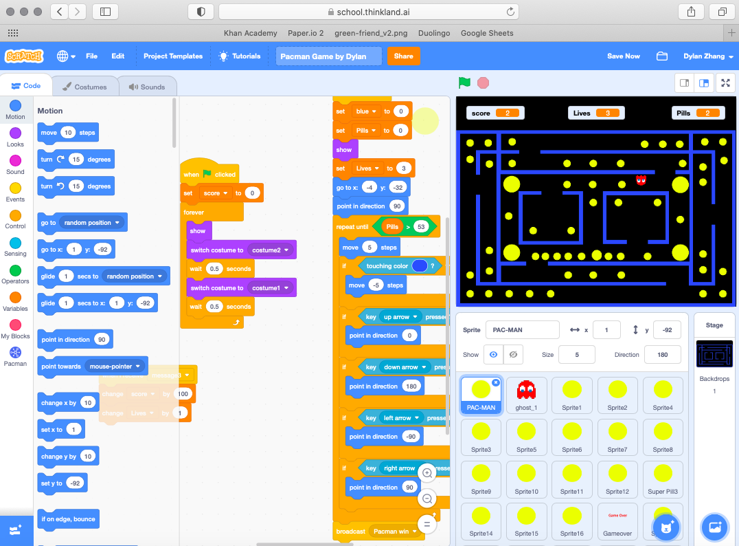Select the Variables block category
The image size is (739, 546).
click(x=16, y=302)
